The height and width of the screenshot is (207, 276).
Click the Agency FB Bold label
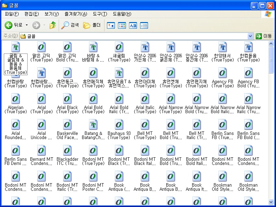click(248, 83)
